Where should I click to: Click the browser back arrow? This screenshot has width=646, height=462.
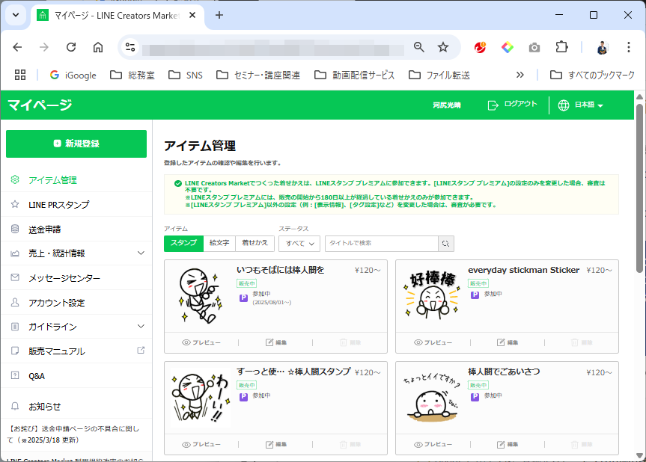pos(17,47)
